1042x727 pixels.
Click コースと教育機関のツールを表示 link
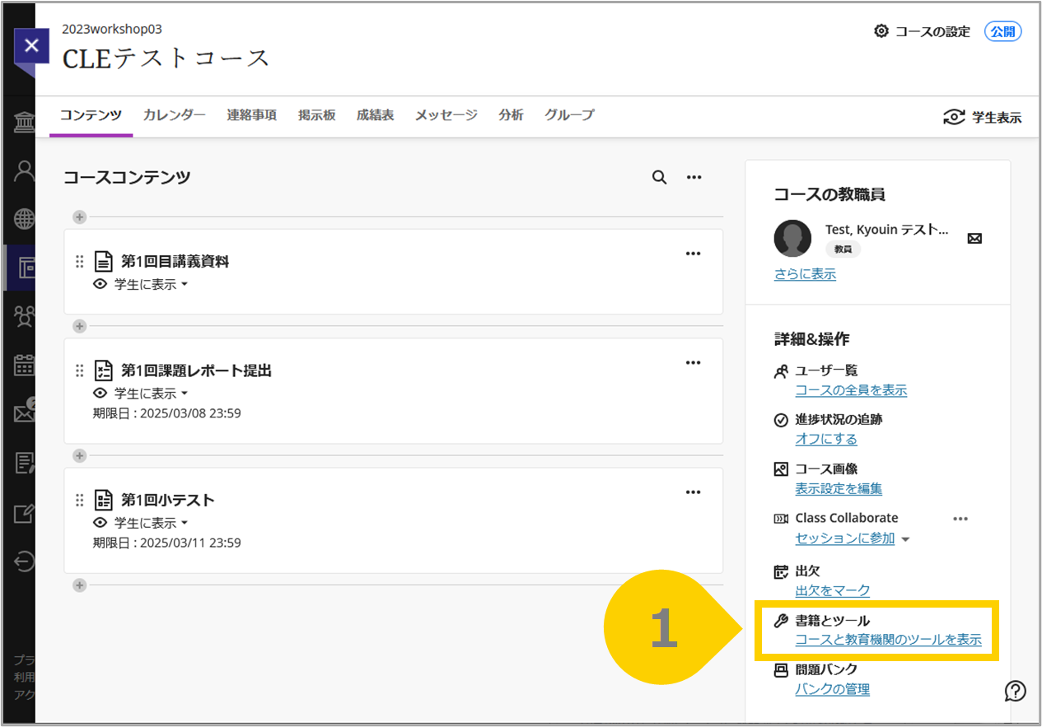[x=888, y=640]
